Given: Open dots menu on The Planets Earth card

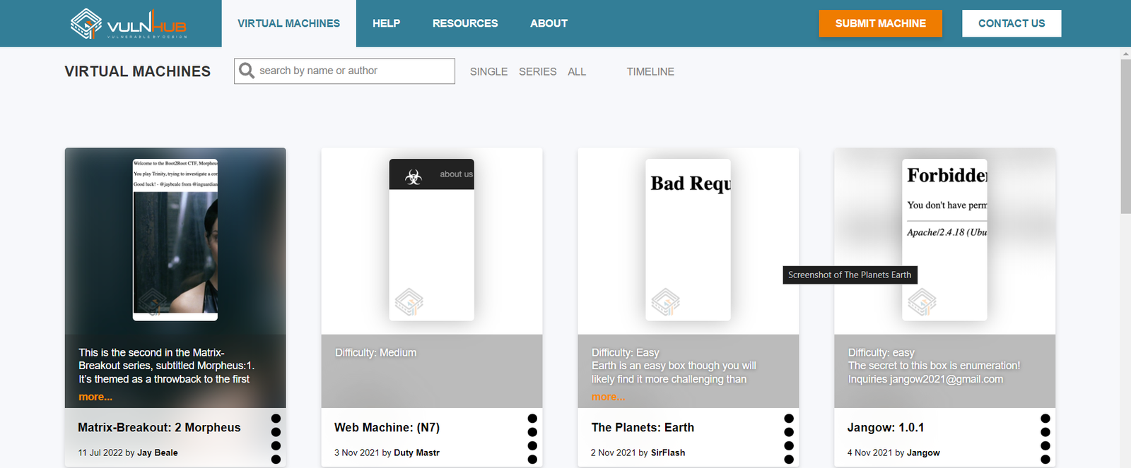Looking at the screenshot, I should 789,438.
